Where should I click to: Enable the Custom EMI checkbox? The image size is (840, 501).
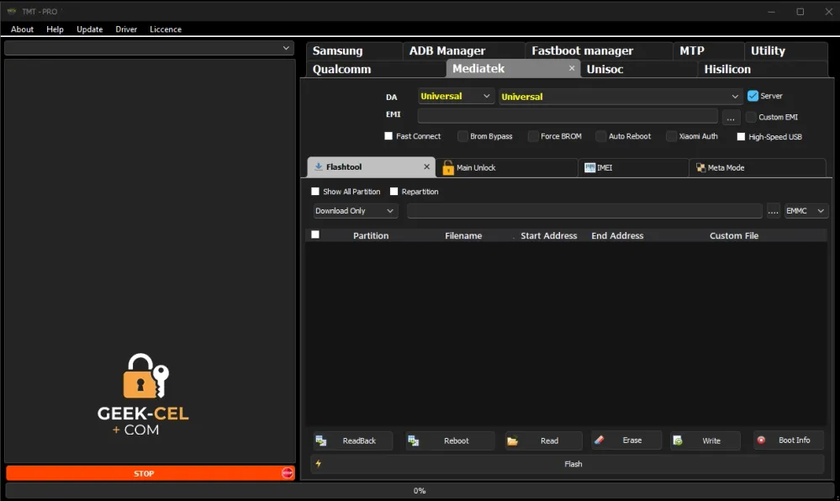click(751, 117)
